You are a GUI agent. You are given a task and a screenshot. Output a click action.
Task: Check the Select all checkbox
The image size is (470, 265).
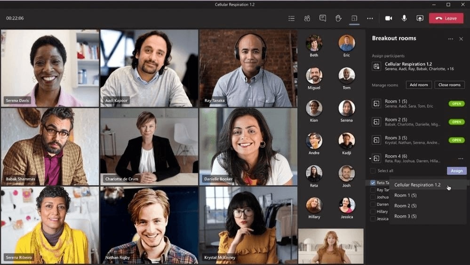[x=373, y=170]
